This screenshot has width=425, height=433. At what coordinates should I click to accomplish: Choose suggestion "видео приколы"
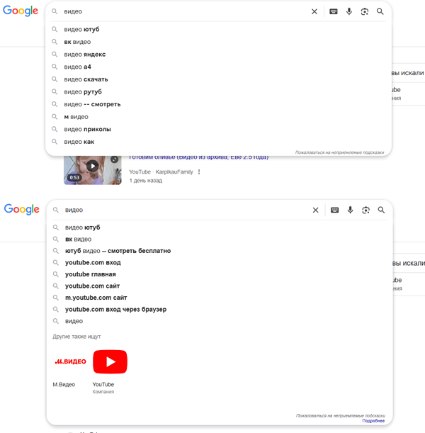pos(218,129)
